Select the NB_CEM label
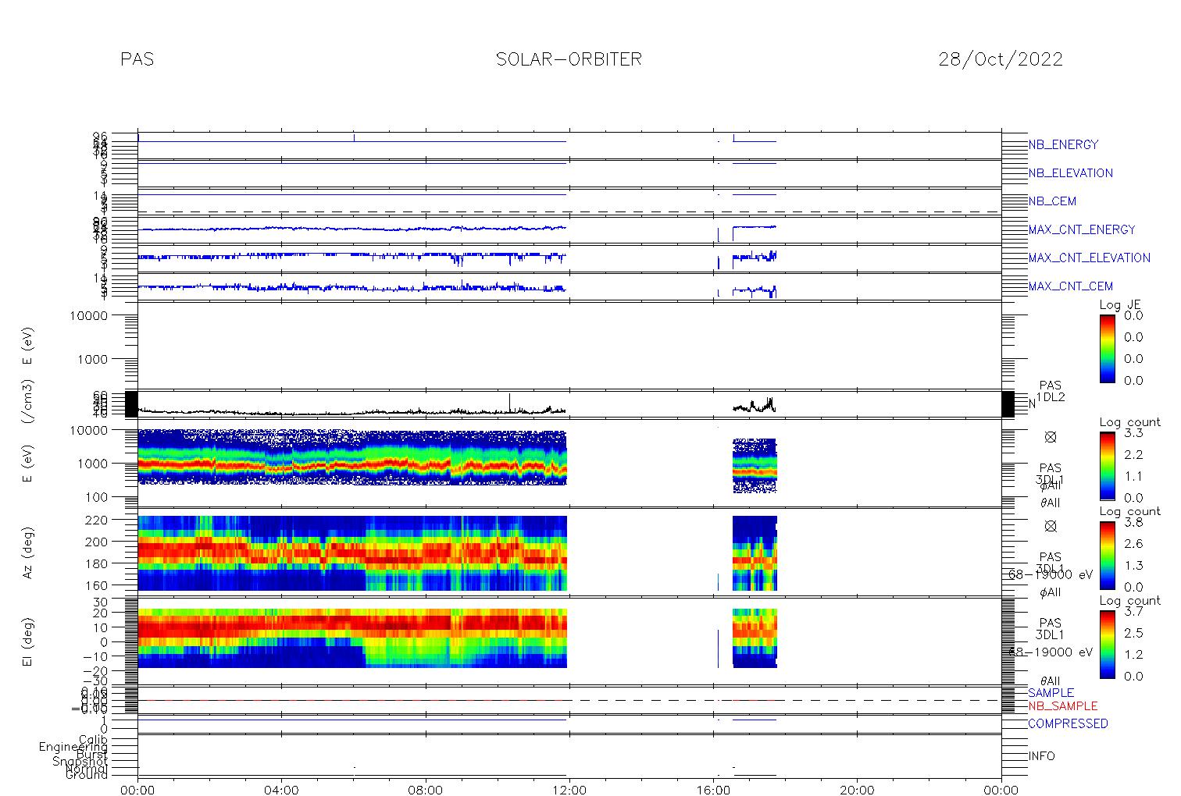 point(1052,201)
